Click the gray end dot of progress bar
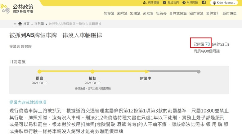The image size is (242, 136). (199, 72)
